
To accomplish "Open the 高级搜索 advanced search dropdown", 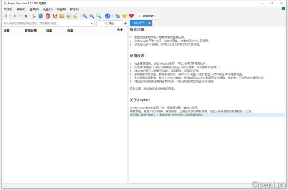I will coord(147,16).
